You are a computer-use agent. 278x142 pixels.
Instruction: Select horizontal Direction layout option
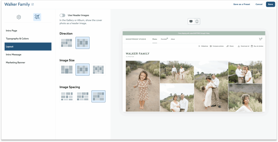pos(67,43)
